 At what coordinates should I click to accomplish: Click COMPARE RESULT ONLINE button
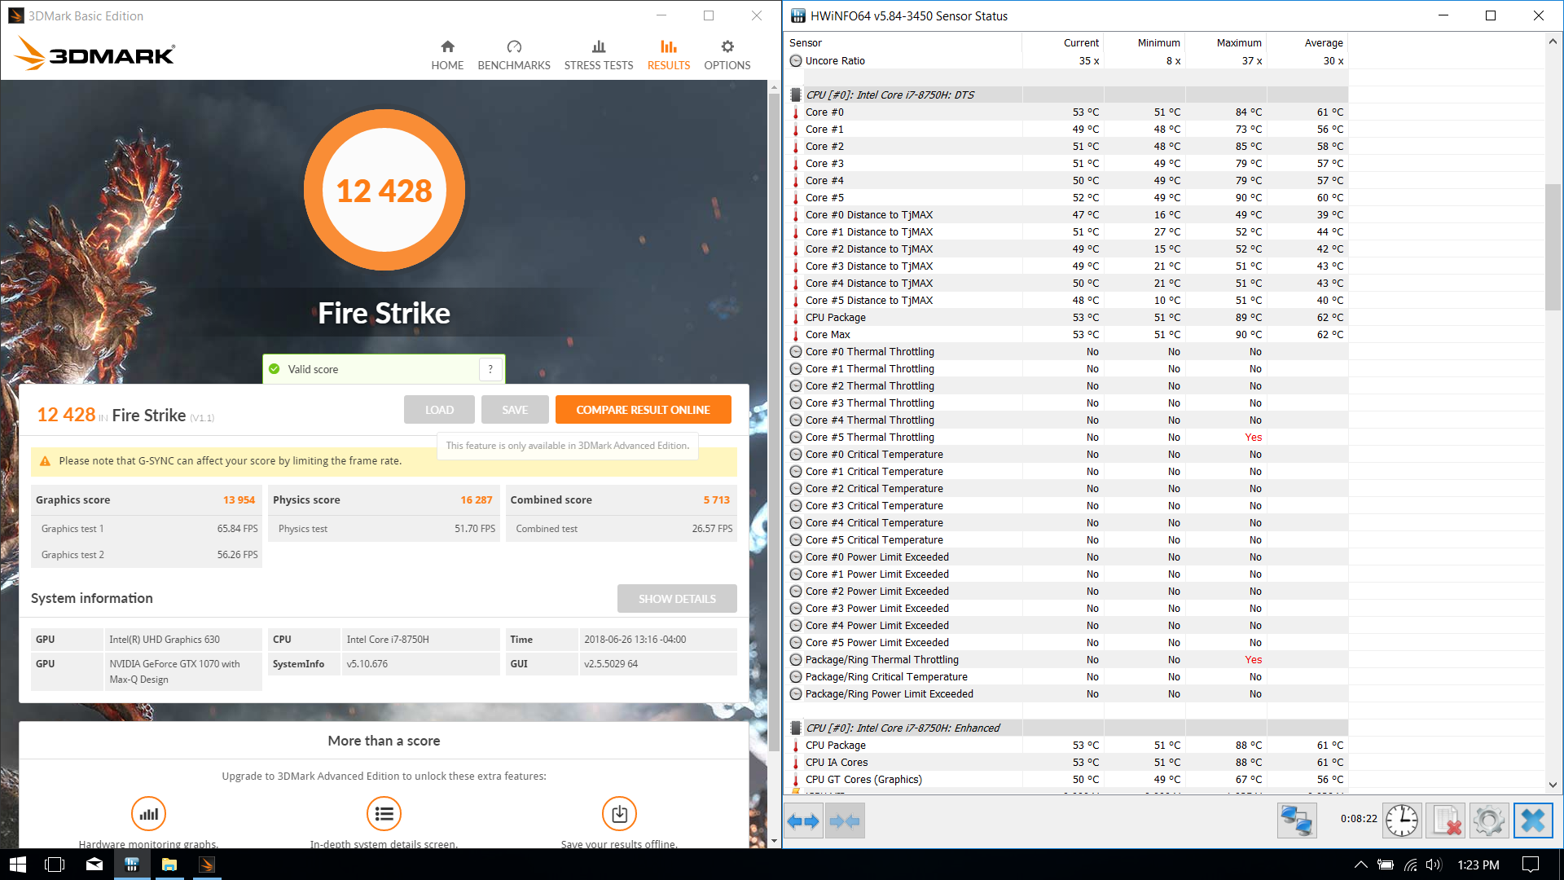point(644,410)
